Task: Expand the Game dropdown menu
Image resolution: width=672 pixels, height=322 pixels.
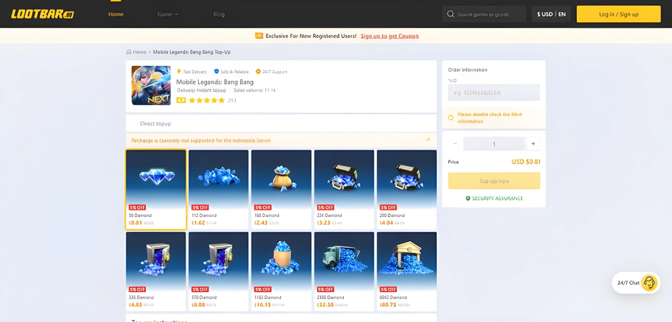Action: pyautogui.click(x=168, y=14)
